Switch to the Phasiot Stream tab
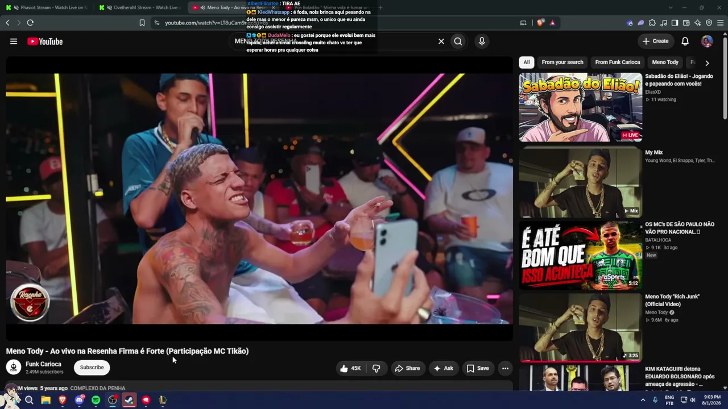 (x=48, y=7)
